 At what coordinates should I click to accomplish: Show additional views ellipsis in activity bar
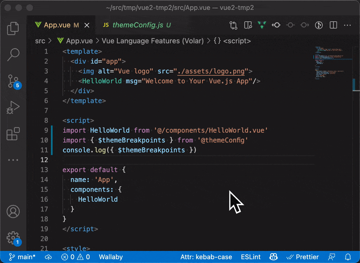click(13, 160)
